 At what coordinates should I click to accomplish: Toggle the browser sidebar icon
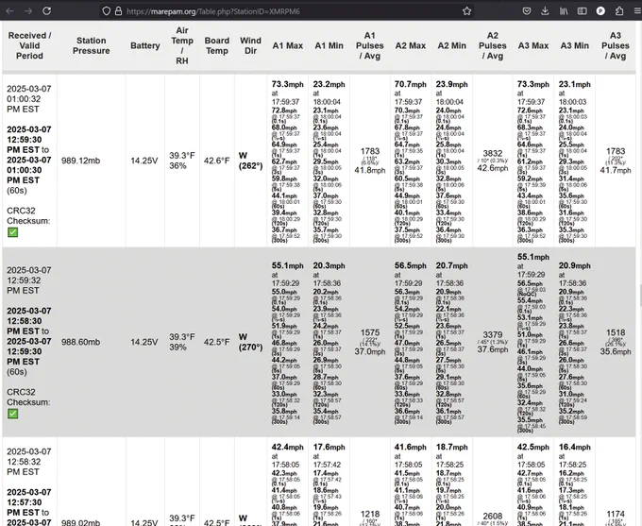click(582, 11)
